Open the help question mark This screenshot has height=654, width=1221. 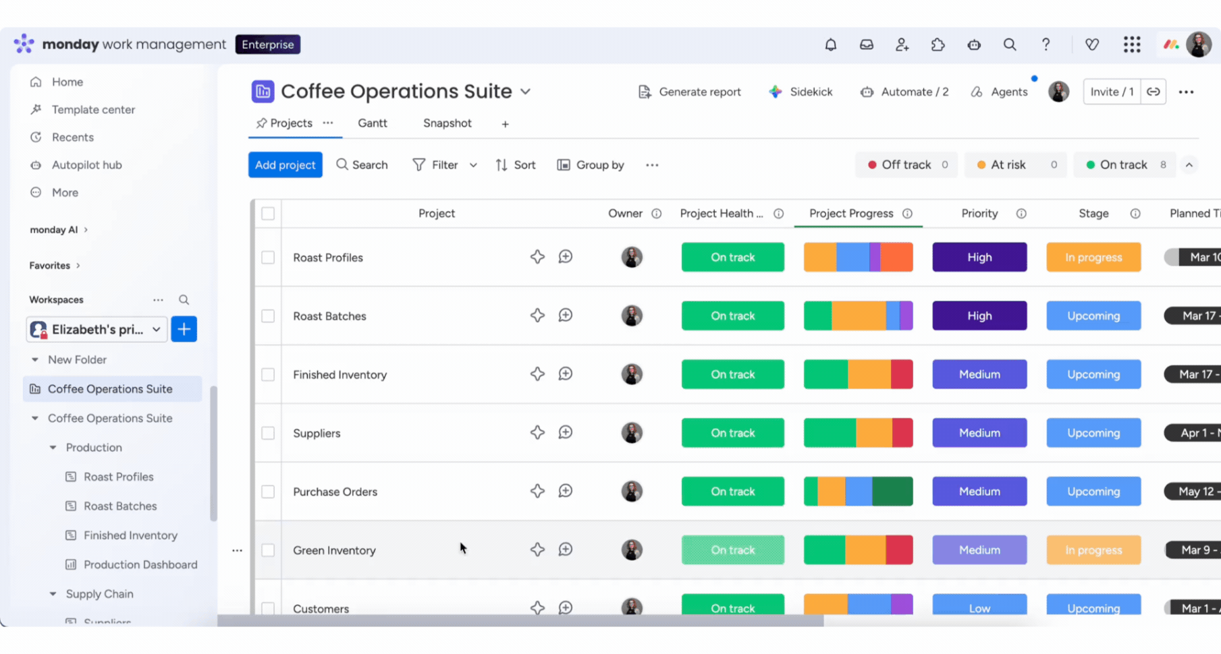pyautogui.click(x=1046, y=44)
